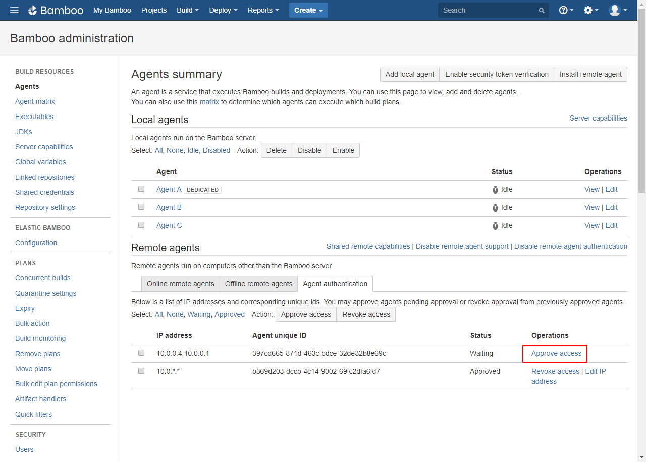Click the Agent B idle status icon
The image size is (646, 462).
495,208
